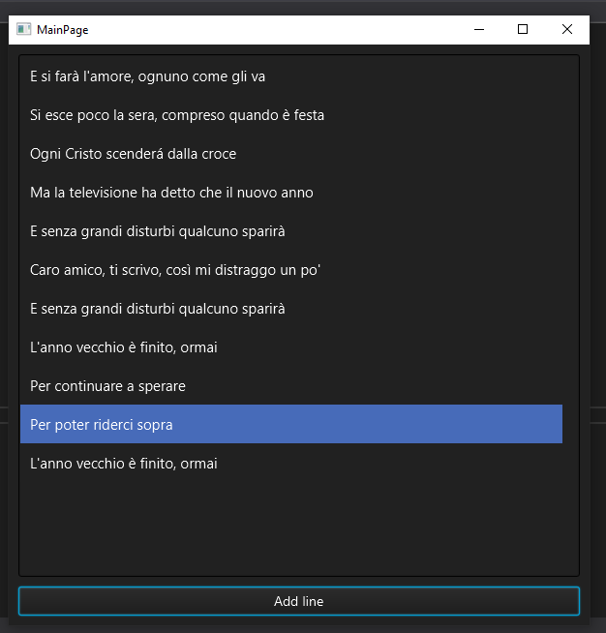Click the "MainPage" window title text
Screen dimensions: 606x633
[x=63, y=30]
